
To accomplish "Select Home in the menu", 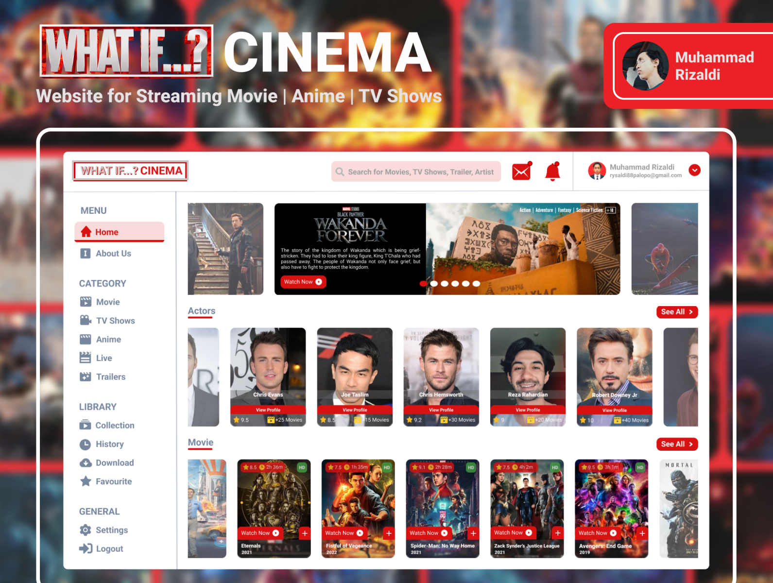I will [x=120, y=232].
